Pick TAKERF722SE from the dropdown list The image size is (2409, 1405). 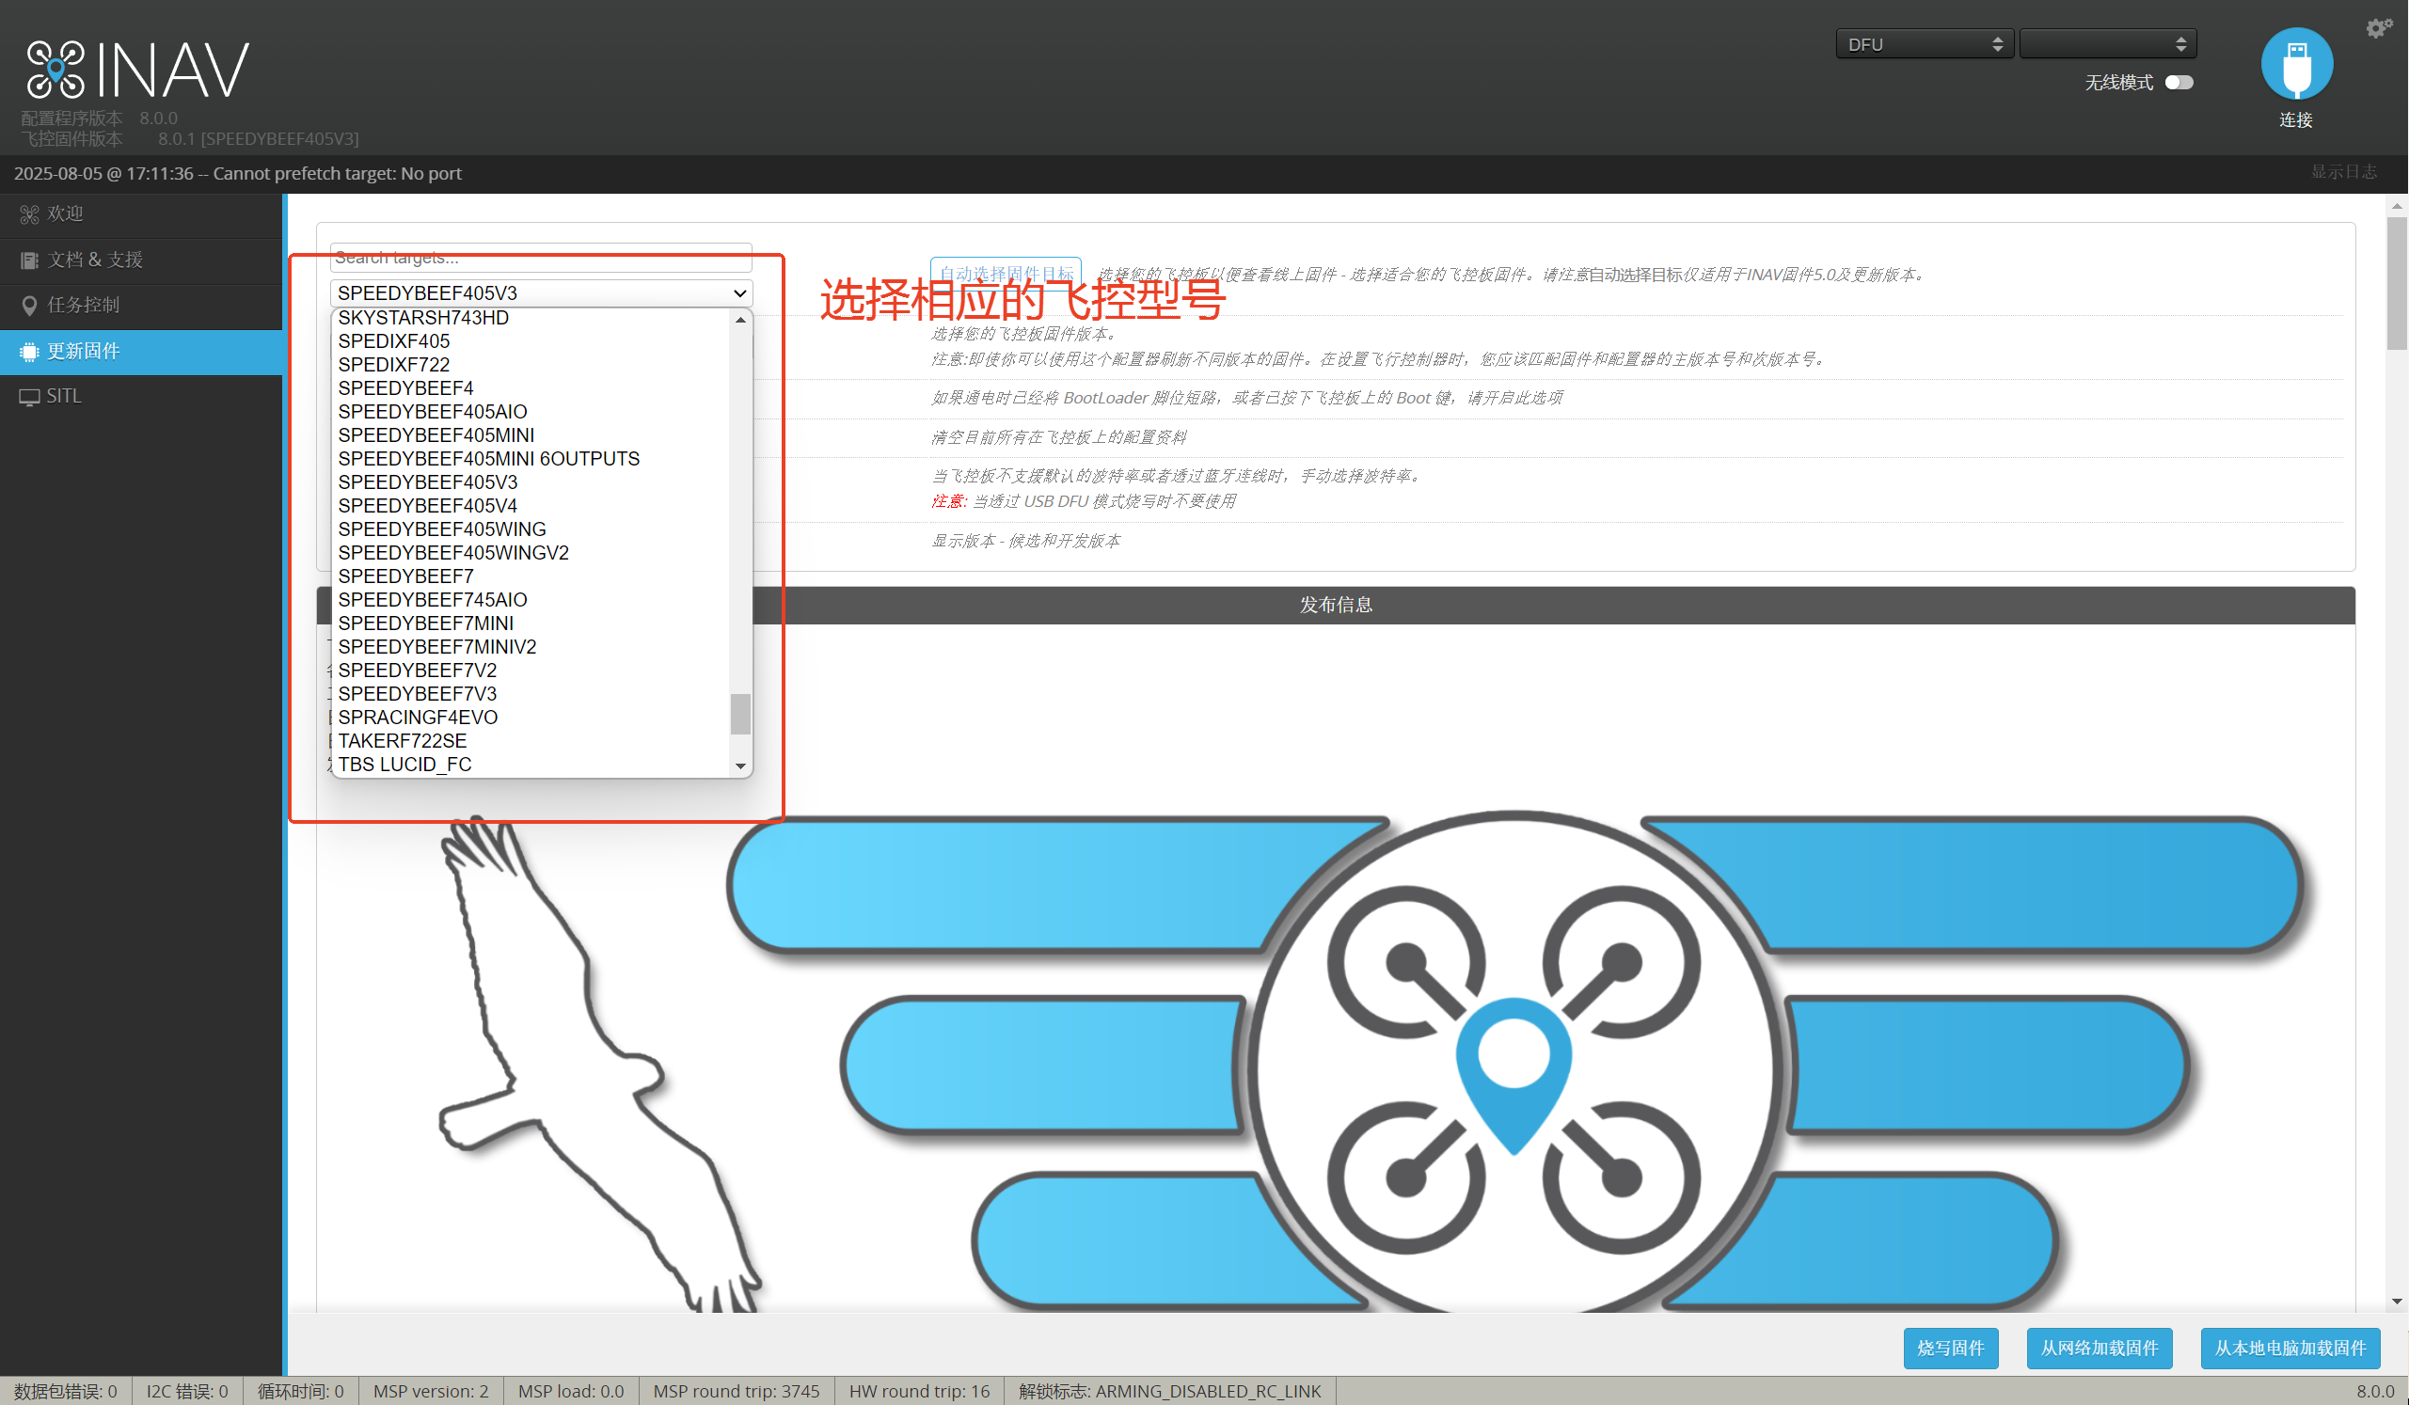[402, 741]
